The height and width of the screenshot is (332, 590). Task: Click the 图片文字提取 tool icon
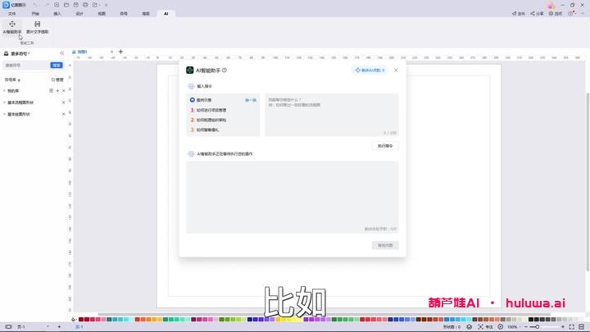click(37, 25)
